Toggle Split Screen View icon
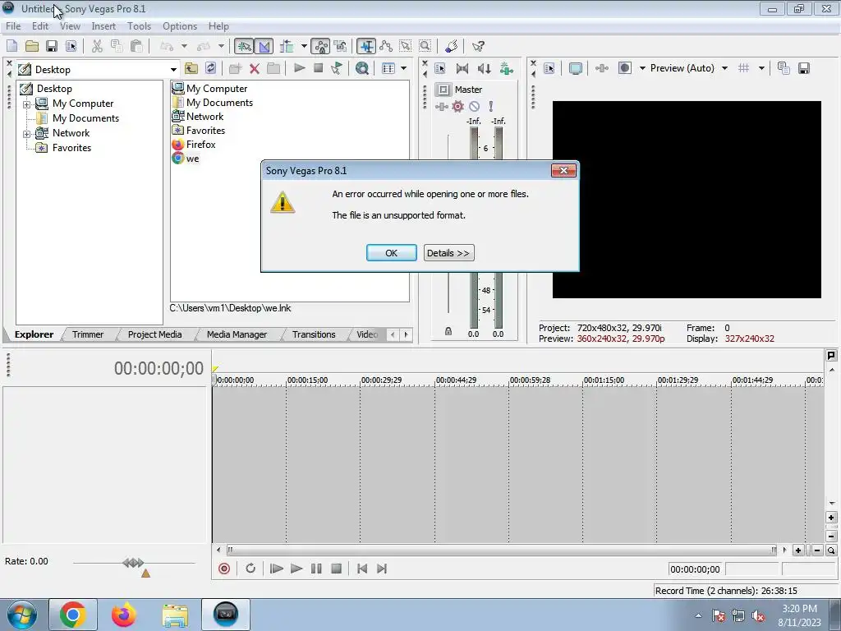The image size is (841, 631). tap(625, 68)
